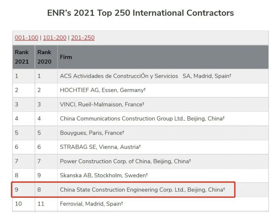Select the HOCHTIEF AG, Essen, Germany row
The width and height of the screenshot is (277, 220).
(x=140, y=90)
